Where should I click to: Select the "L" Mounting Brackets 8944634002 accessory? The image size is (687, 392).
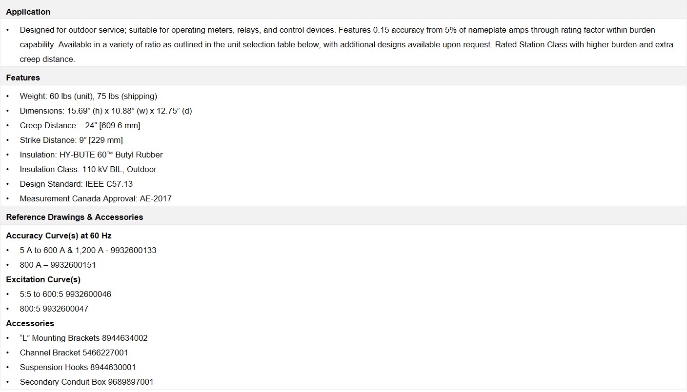(83, 338)
